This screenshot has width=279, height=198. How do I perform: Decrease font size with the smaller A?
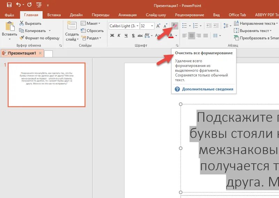click(x=165, y=26)
